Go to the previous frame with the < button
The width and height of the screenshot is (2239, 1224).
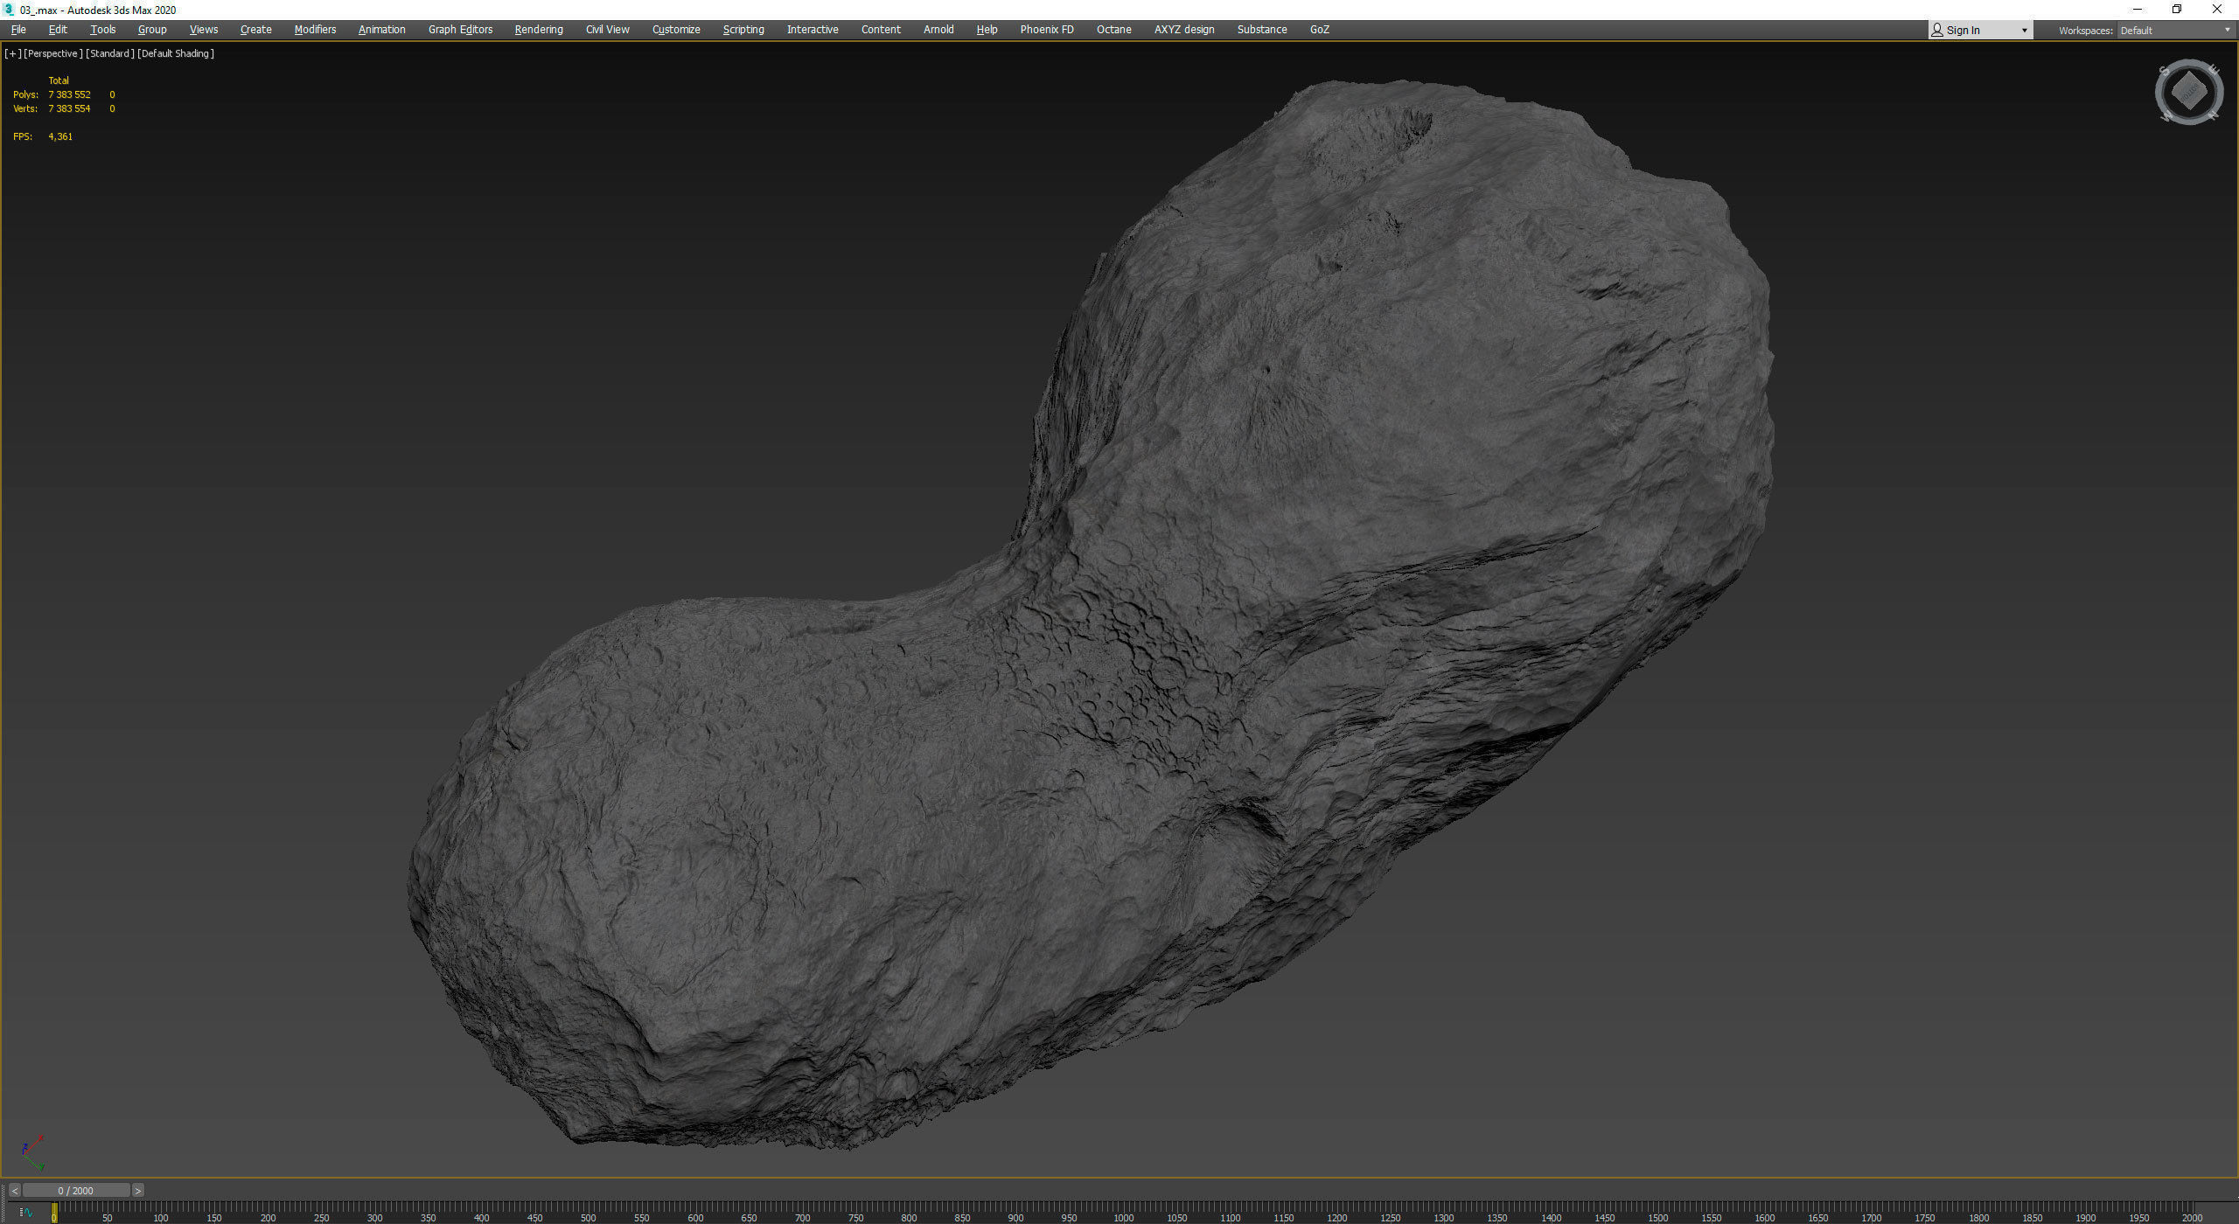[x=15, y=1191]
